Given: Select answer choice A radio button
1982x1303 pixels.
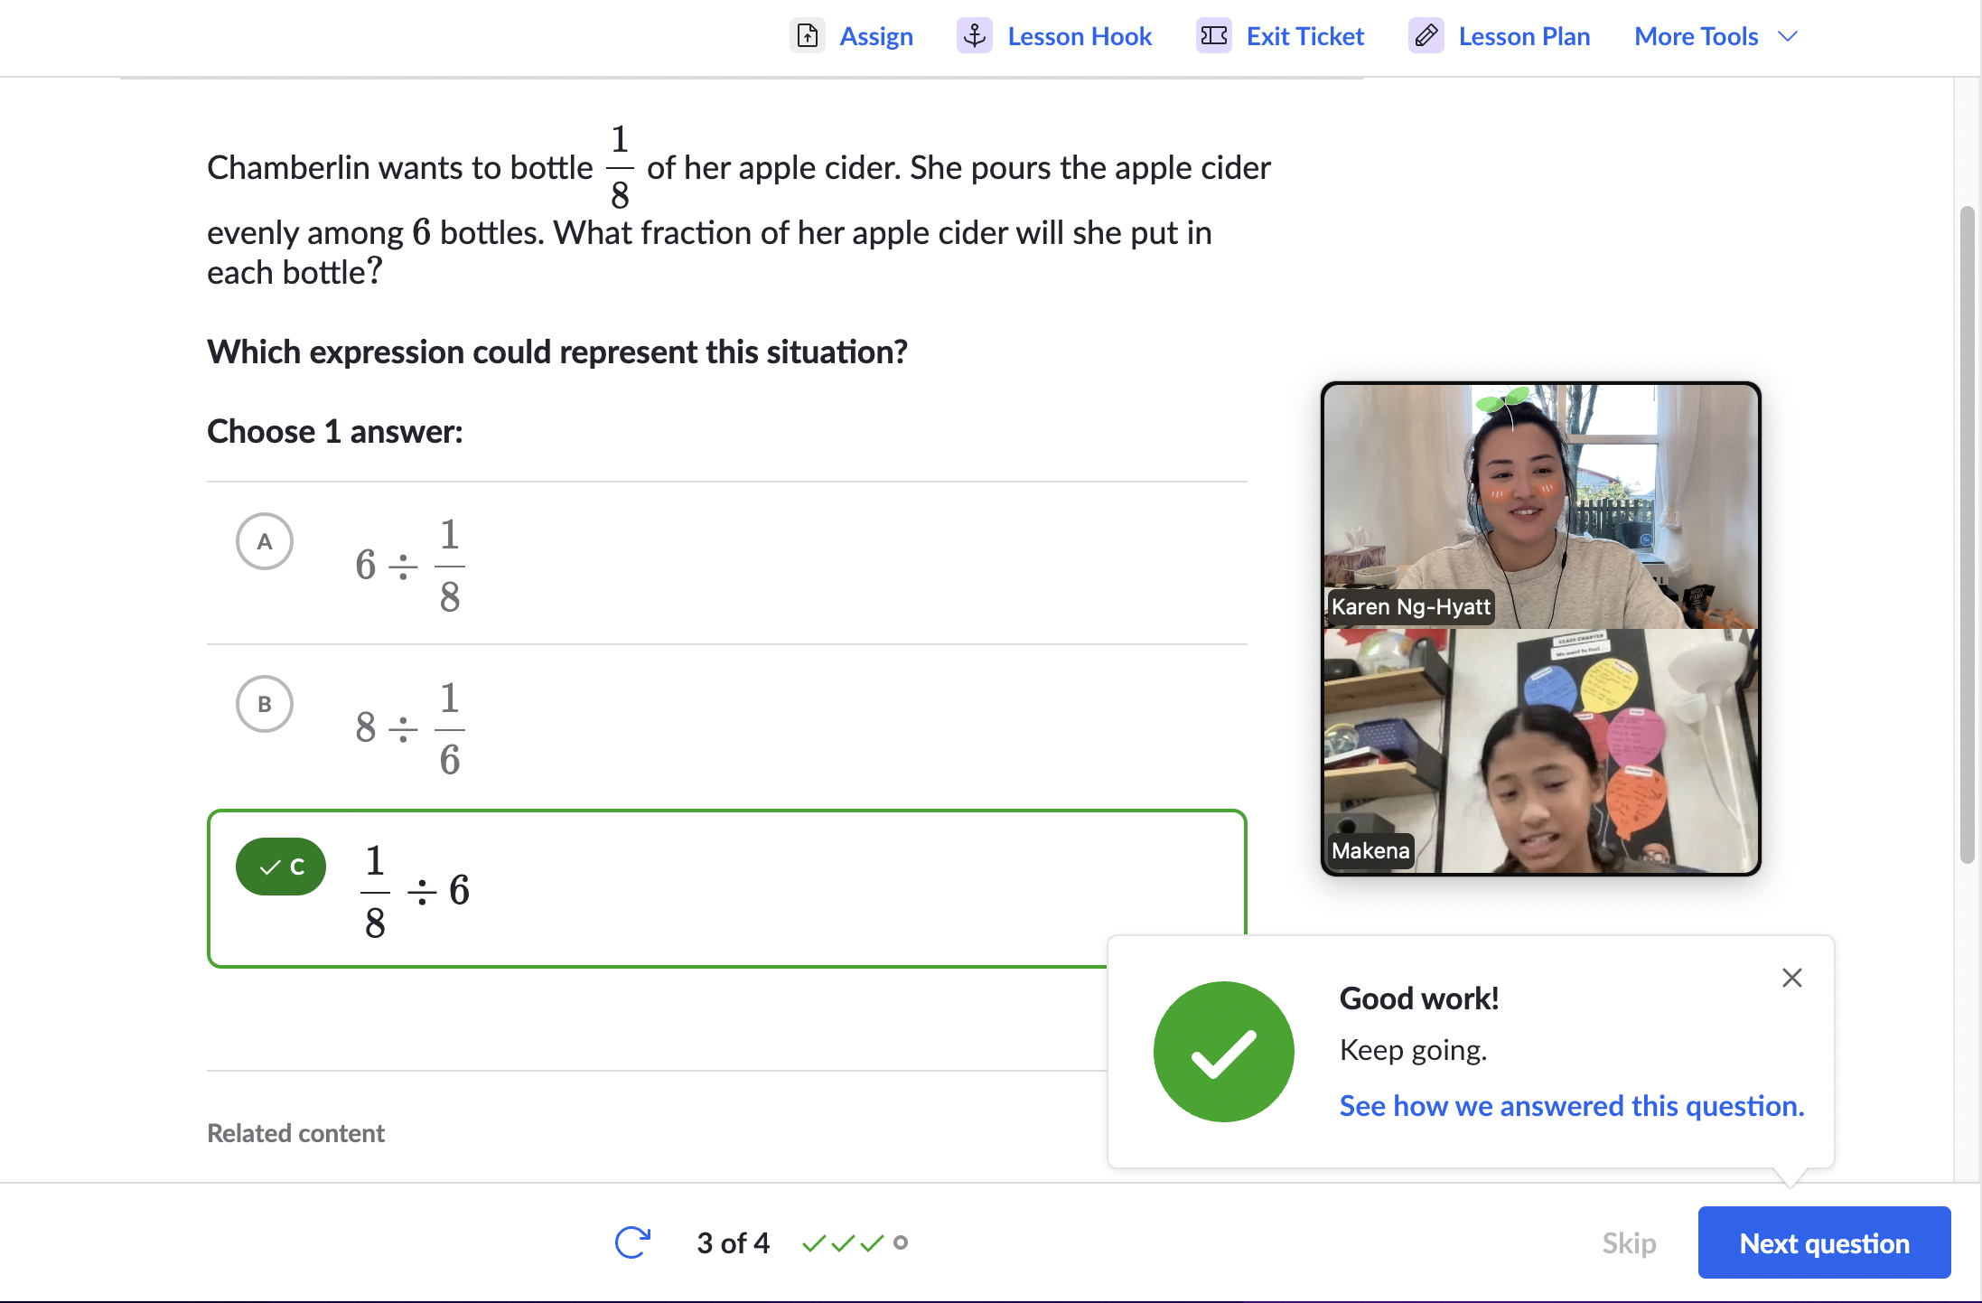Looking at the screenshot, I should click(x=265, y=541).
